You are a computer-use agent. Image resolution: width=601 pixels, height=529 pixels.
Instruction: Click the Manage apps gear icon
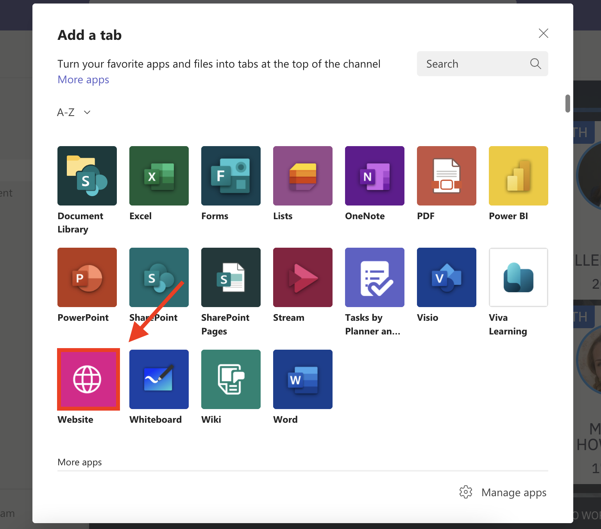coord(466,492)
